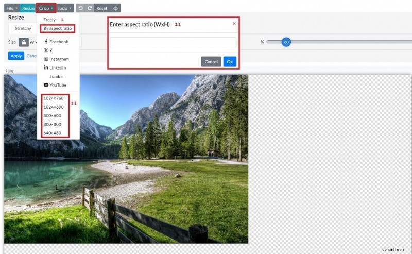Pick the 800×600 crop size
The width and height of the screenshot is (412, 254).
53,116
